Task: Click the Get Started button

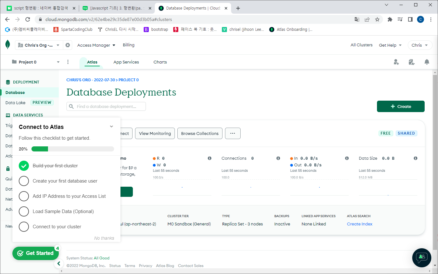Action: tap(36, 253)
